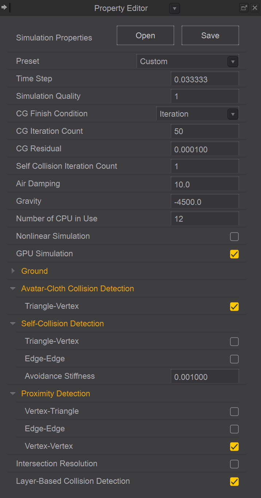Collapse the Proximity Detection section
The height and width of the screenshot is (498, 261).
(13, 394)
